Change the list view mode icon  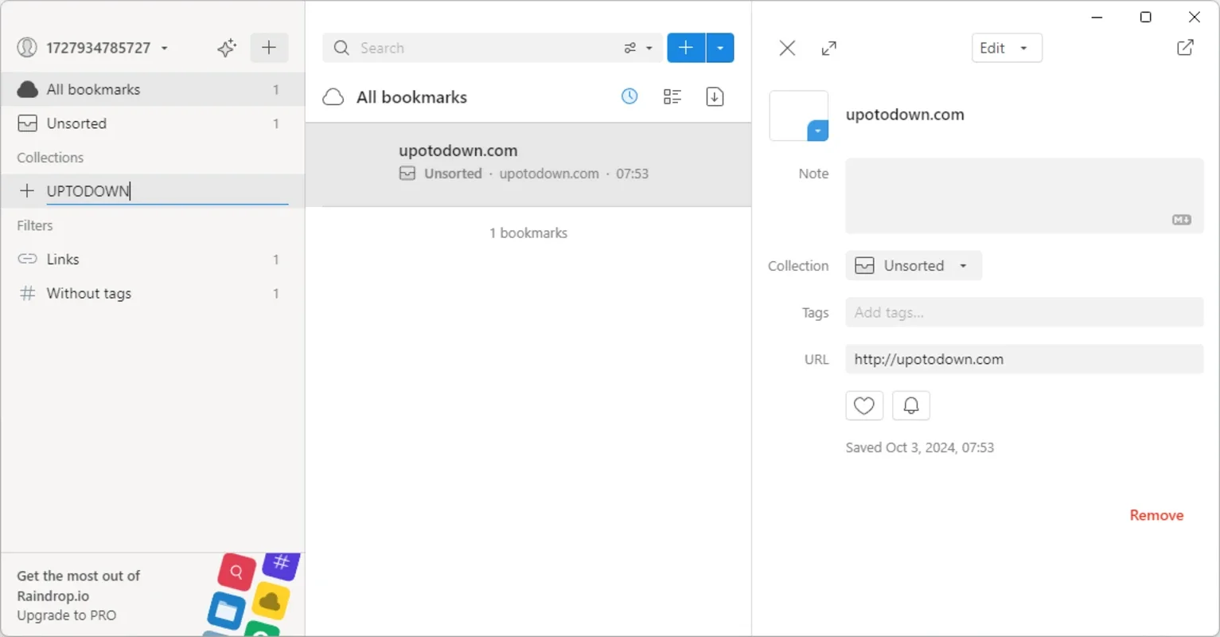tap(672, 97)
